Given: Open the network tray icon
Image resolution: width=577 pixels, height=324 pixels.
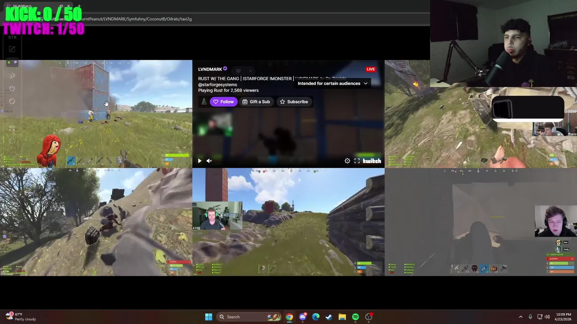Looking at the screenshot, I should coord(540,317).
